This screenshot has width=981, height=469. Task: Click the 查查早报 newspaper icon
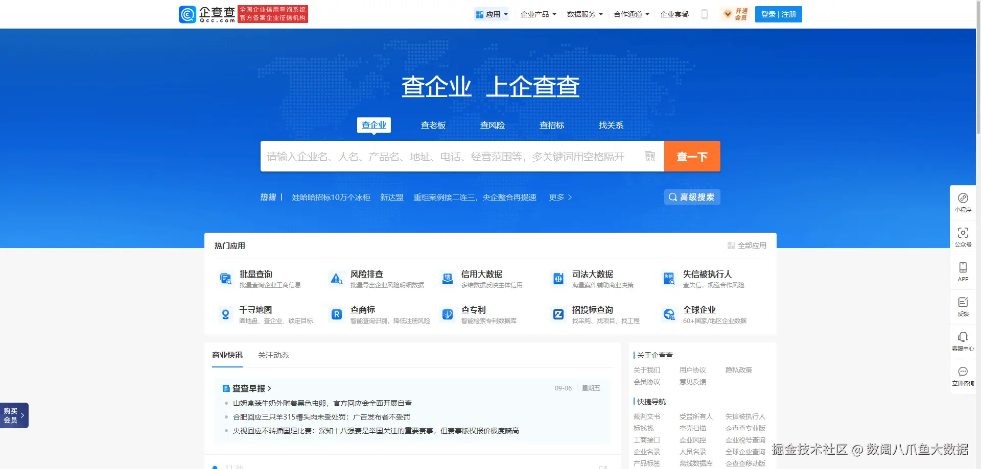pyautogui.click(x=226, y=388)
